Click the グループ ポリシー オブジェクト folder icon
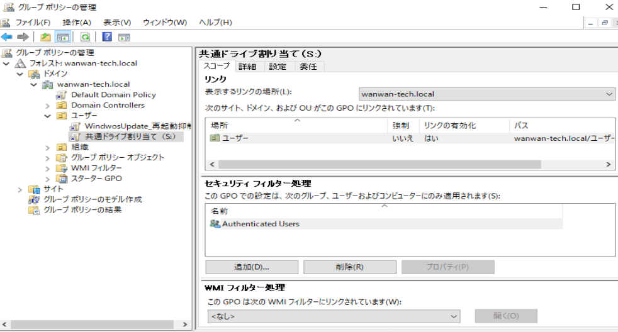Image resolution: width=618 pixels, height=332 pixels. pyautogui.click(x=62, y=158)
